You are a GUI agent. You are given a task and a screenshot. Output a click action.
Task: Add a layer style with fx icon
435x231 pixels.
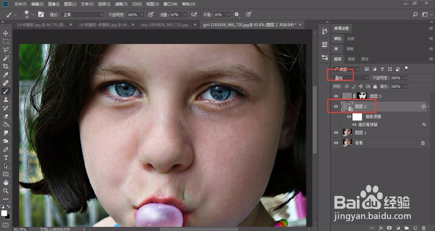tap(381, 228)
